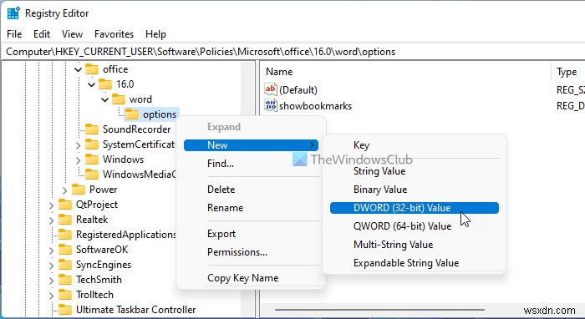Expand the SystemCertificates key
The width and height of the screenshot is (585, 319).
[x=78, y=145]
